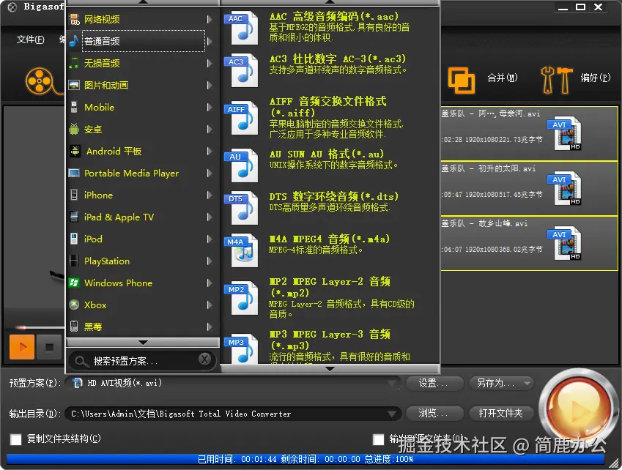Viewport: 622px width, 470px height.
Task: Click the 设置... button
Action: [434, 383]
